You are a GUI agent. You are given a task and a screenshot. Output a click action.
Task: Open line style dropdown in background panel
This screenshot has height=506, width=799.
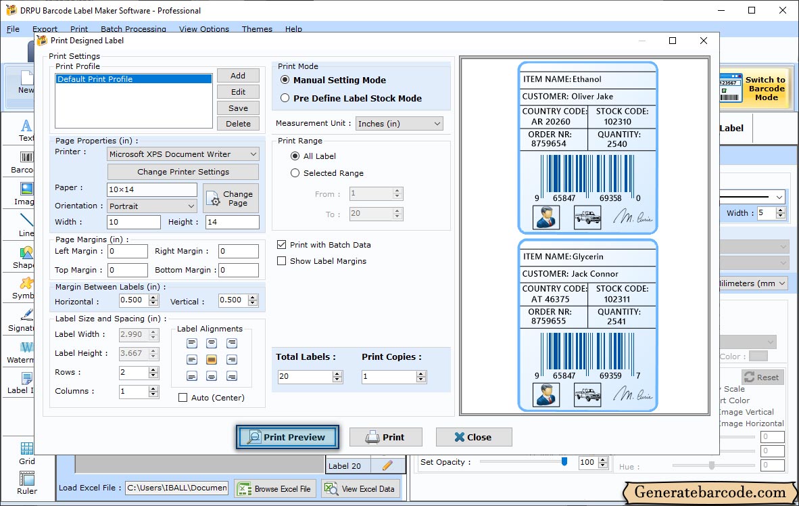click(752, 197)
